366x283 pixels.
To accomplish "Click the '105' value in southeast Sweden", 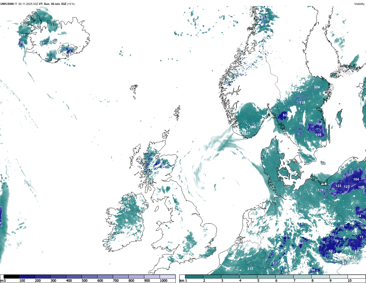I will [x=318, y=135].
